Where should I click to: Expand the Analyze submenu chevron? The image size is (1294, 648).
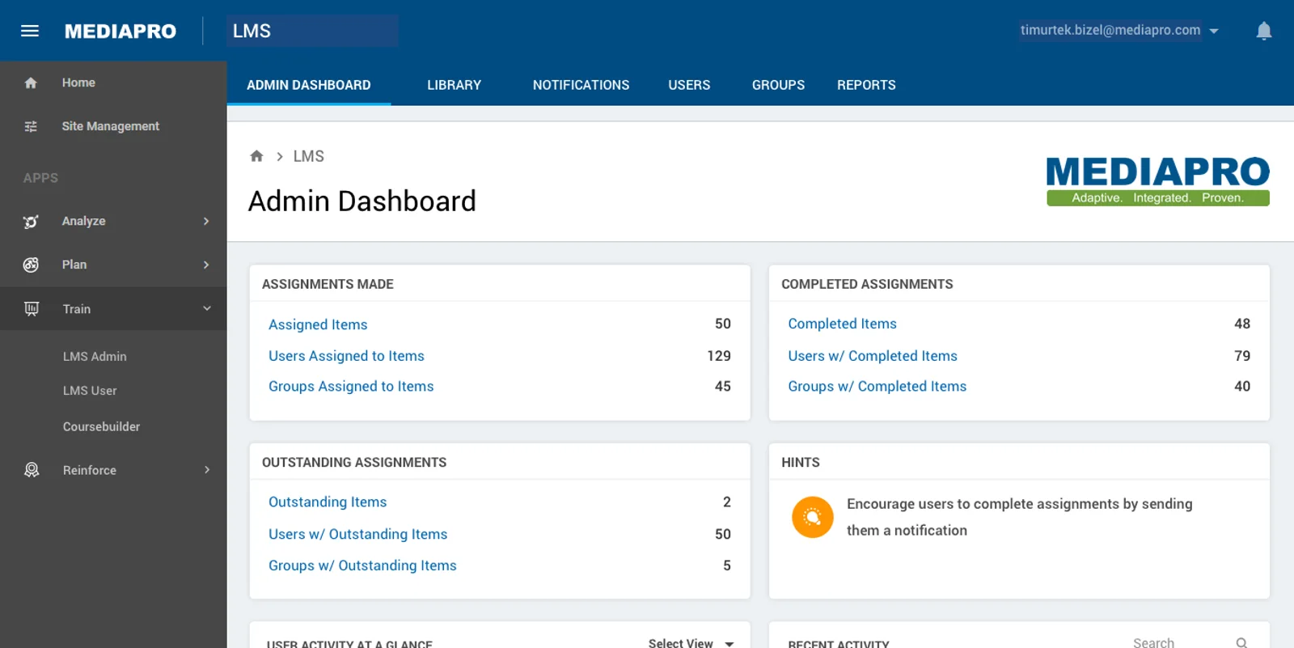206,221
